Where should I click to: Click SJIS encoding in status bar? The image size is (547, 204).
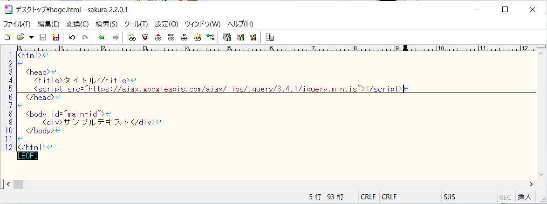point(449,197)
